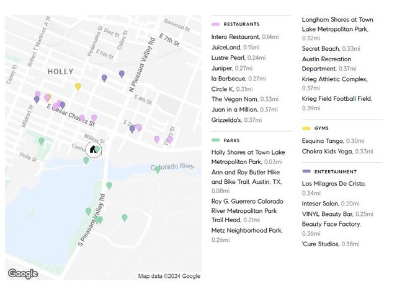Click Holly Shores at Town Lake Metropolitan Park
The image size is (397, 297).
248,157
